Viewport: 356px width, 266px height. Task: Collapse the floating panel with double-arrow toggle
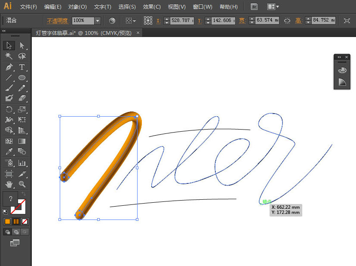pyautogui.click(x=339, y=56)
